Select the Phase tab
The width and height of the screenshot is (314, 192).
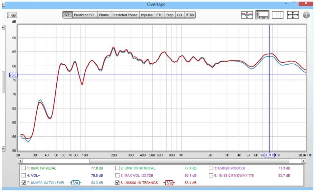coord(104,15)
